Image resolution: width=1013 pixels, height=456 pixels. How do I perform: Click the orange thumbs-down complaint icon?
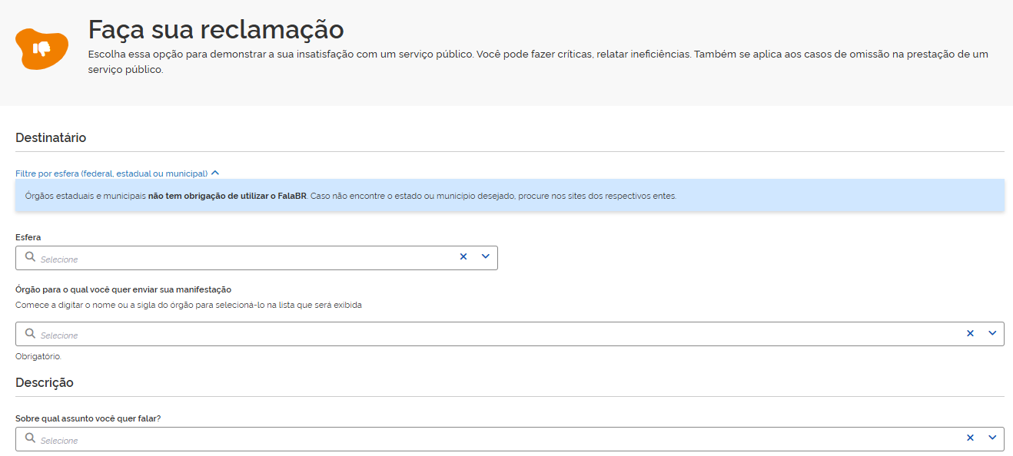[x=42, y=48]
